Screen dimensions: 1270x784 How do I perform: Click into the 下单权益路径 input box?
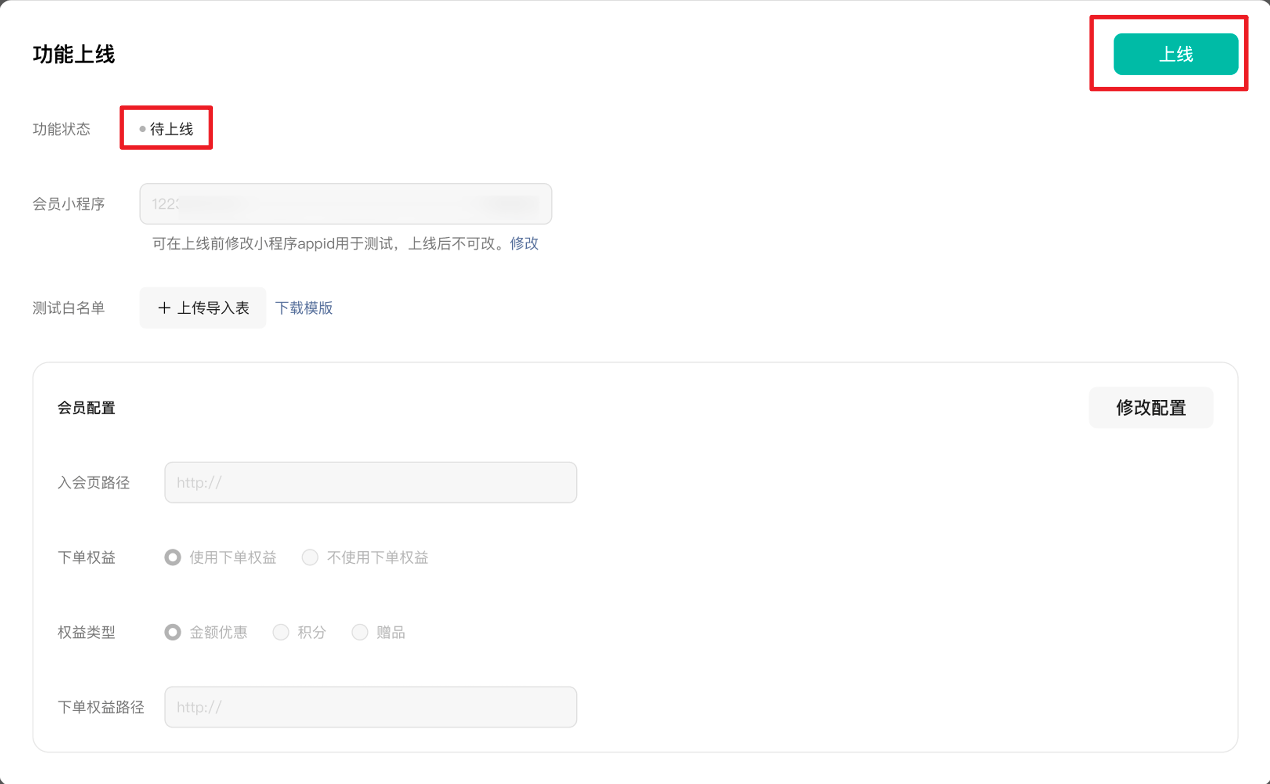tap(370, 707)
